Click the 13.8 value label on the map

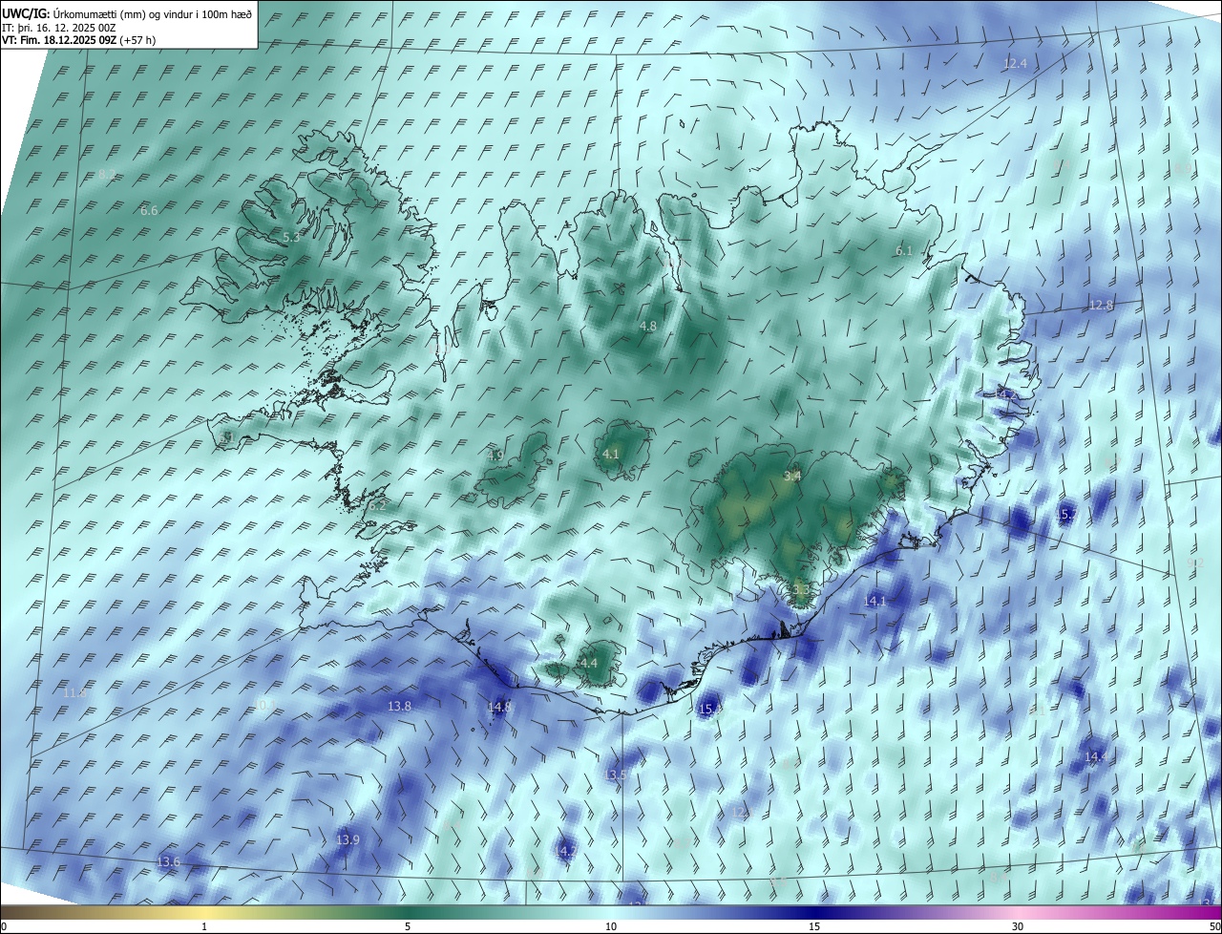coord(399,706)
